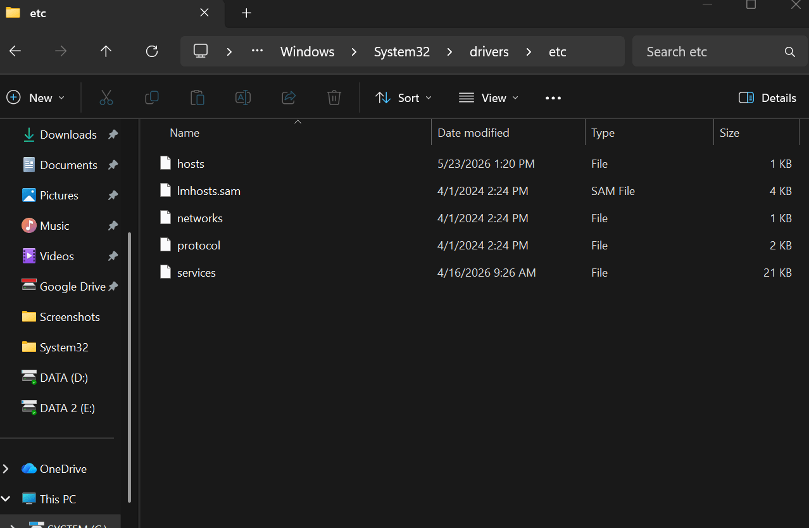Unpin Music using its pin icon

(113, 225)
